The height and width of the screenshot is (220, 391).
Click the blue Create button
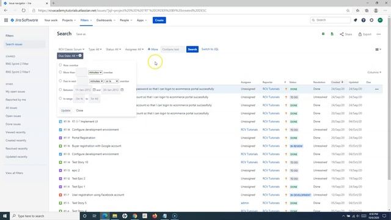(x=159, y=20)
